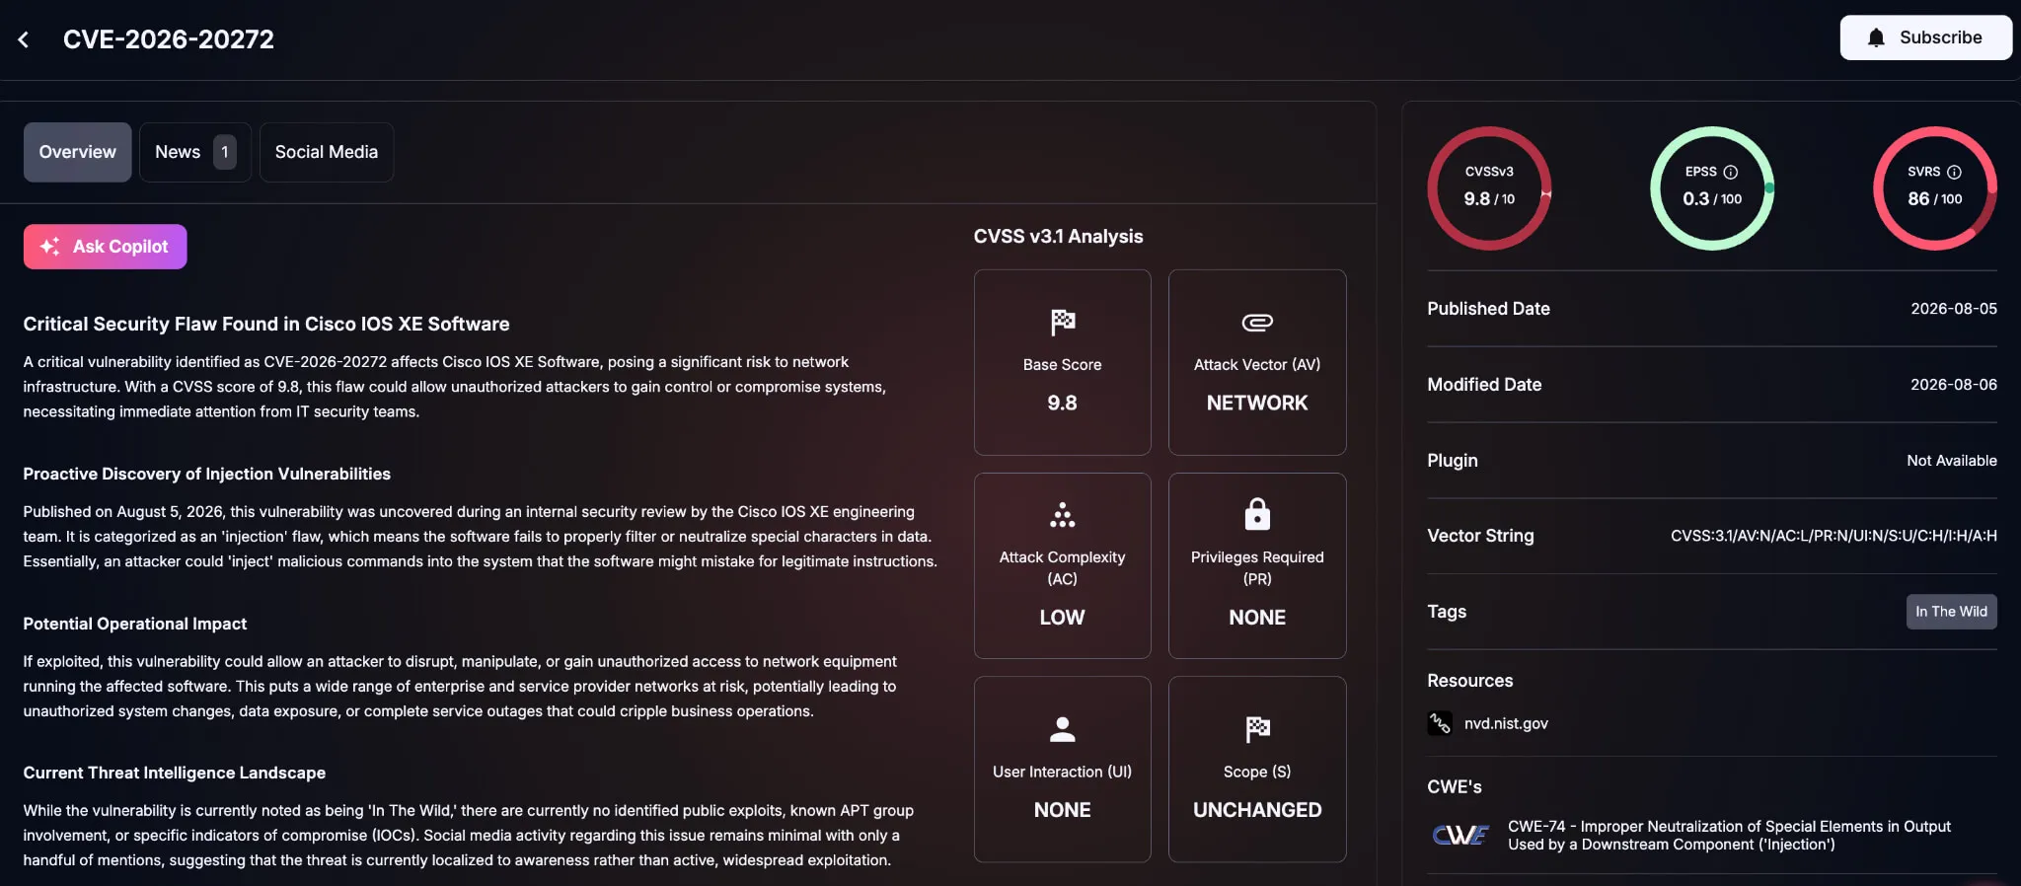
Task: Click the CWE logo icon
Action: [1460, 836]
